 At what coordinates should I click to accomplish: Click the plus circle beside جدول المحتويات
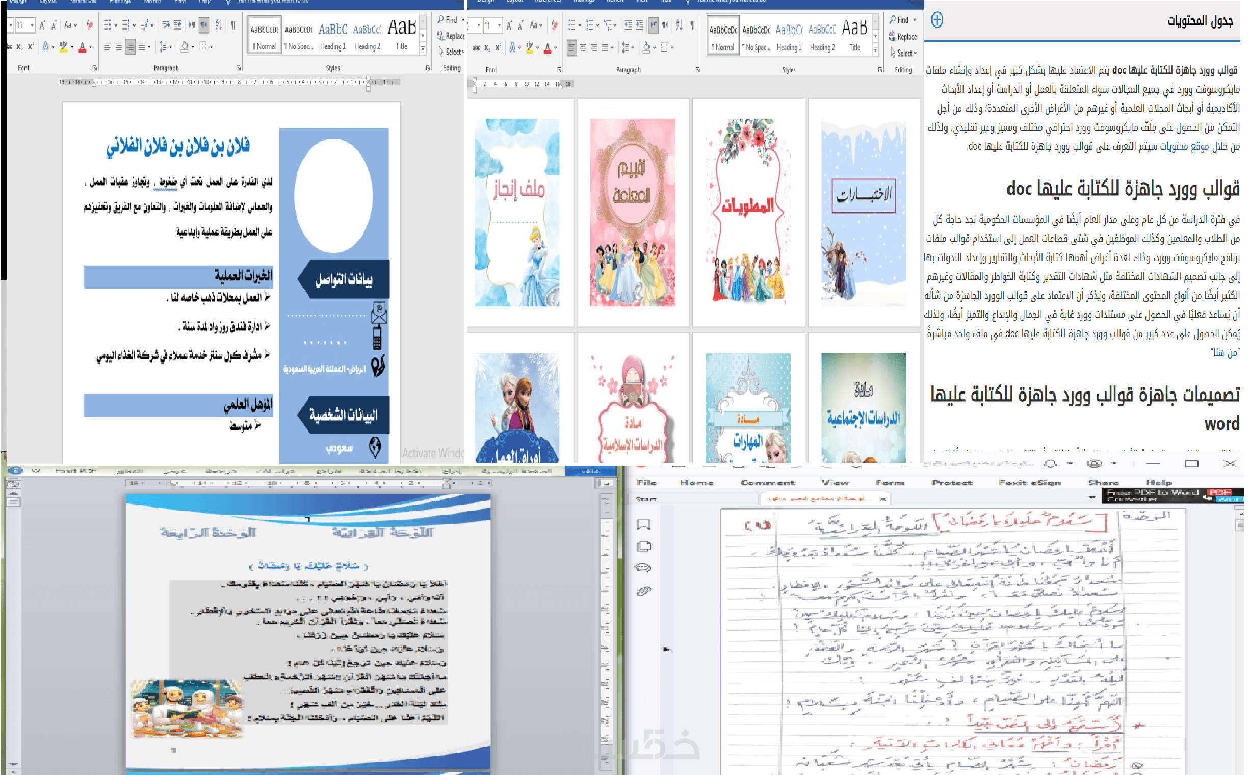[937, 20]
